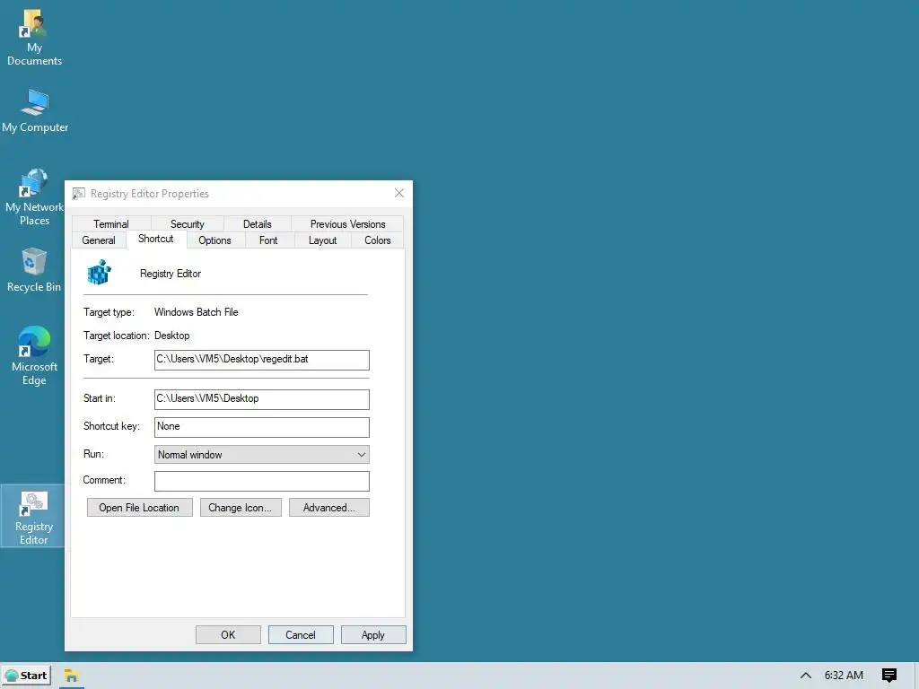The height and width of the screenshot is (689, 919).
Task: Switch to the General tab
Action: point(99,240)
